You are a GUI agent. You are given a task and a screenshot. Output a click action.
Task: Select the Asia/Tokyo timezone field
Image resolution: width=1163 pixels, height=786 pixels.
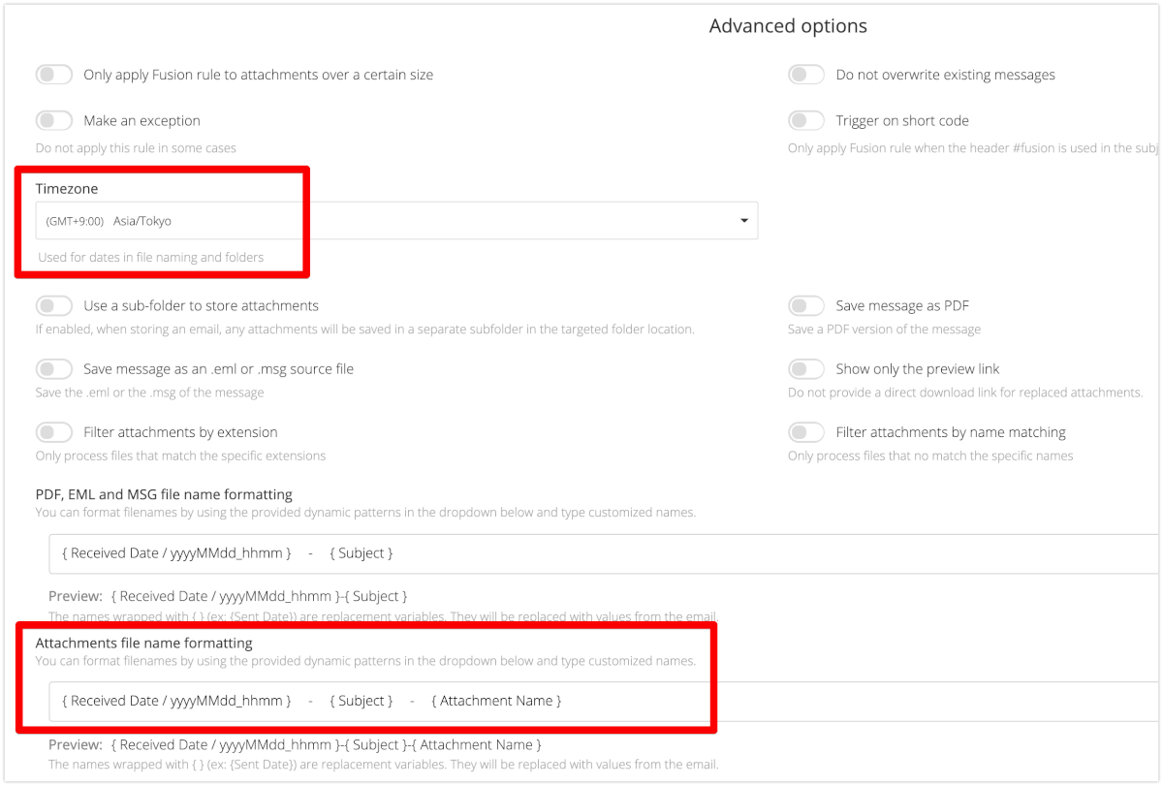pos(396,221)
